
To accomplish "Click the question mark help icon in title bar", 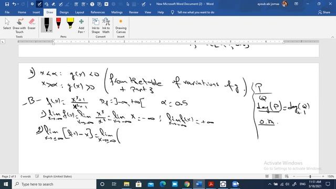I will click(92, 4).
